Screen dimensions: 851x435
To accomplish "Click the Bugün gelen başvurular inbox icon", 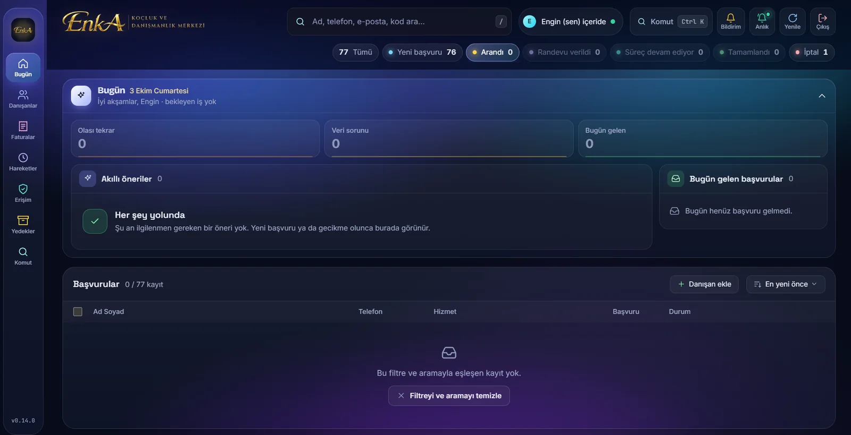I will coord(675,178).
